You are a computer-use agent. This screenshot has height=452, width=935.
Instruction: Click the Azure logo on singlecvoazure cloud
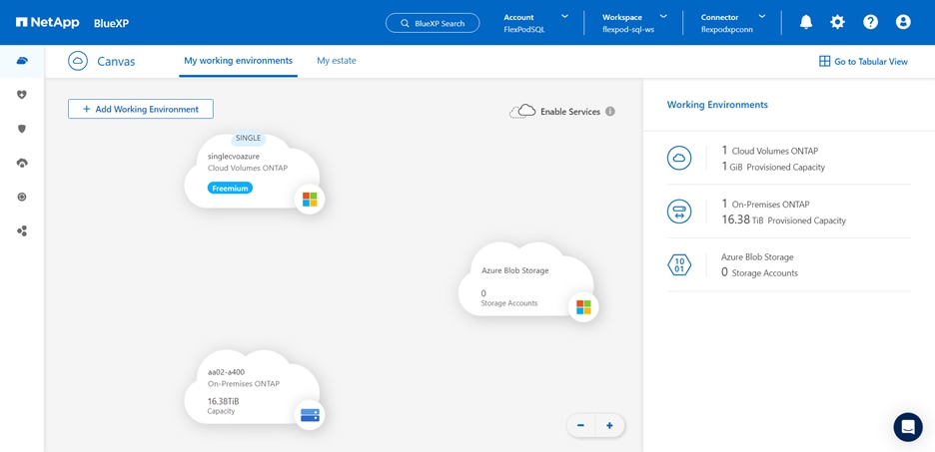[x=310, y=199]
